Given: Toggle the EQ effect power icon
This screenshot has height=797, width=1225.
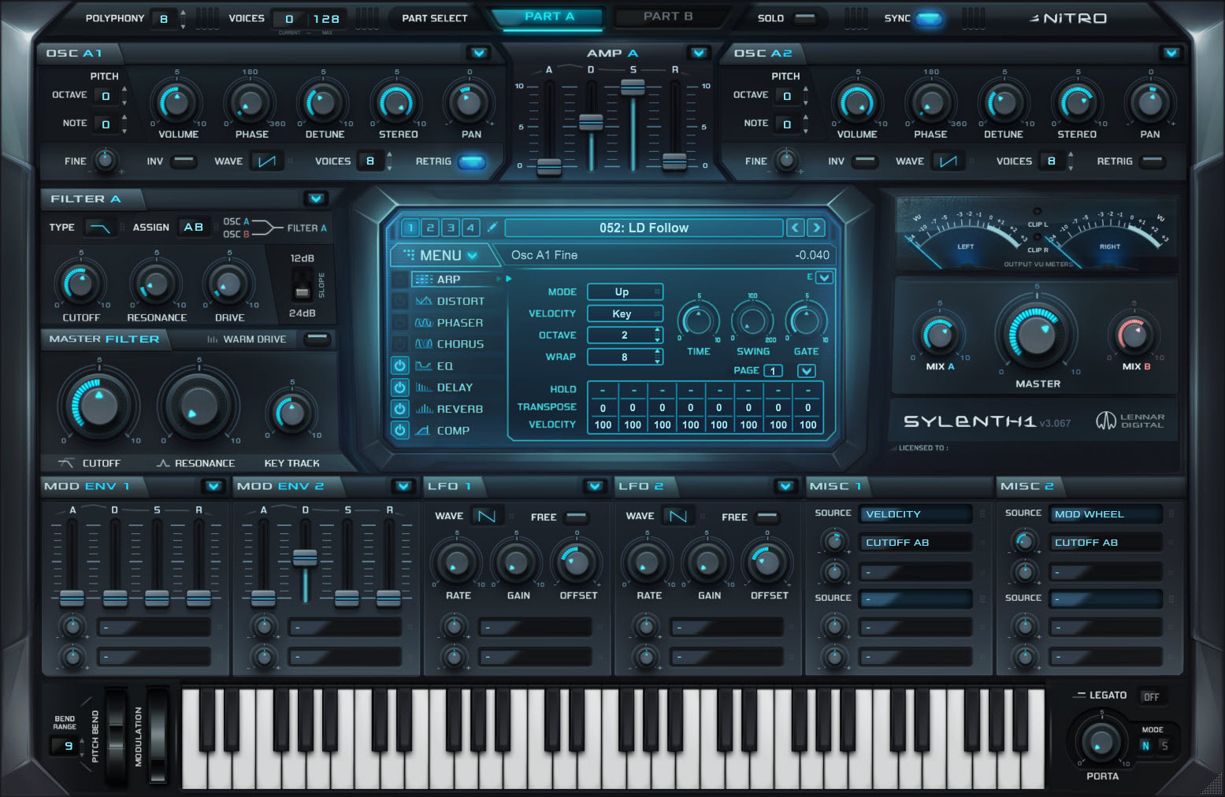Looking at the screenshot, I should 400,366.
